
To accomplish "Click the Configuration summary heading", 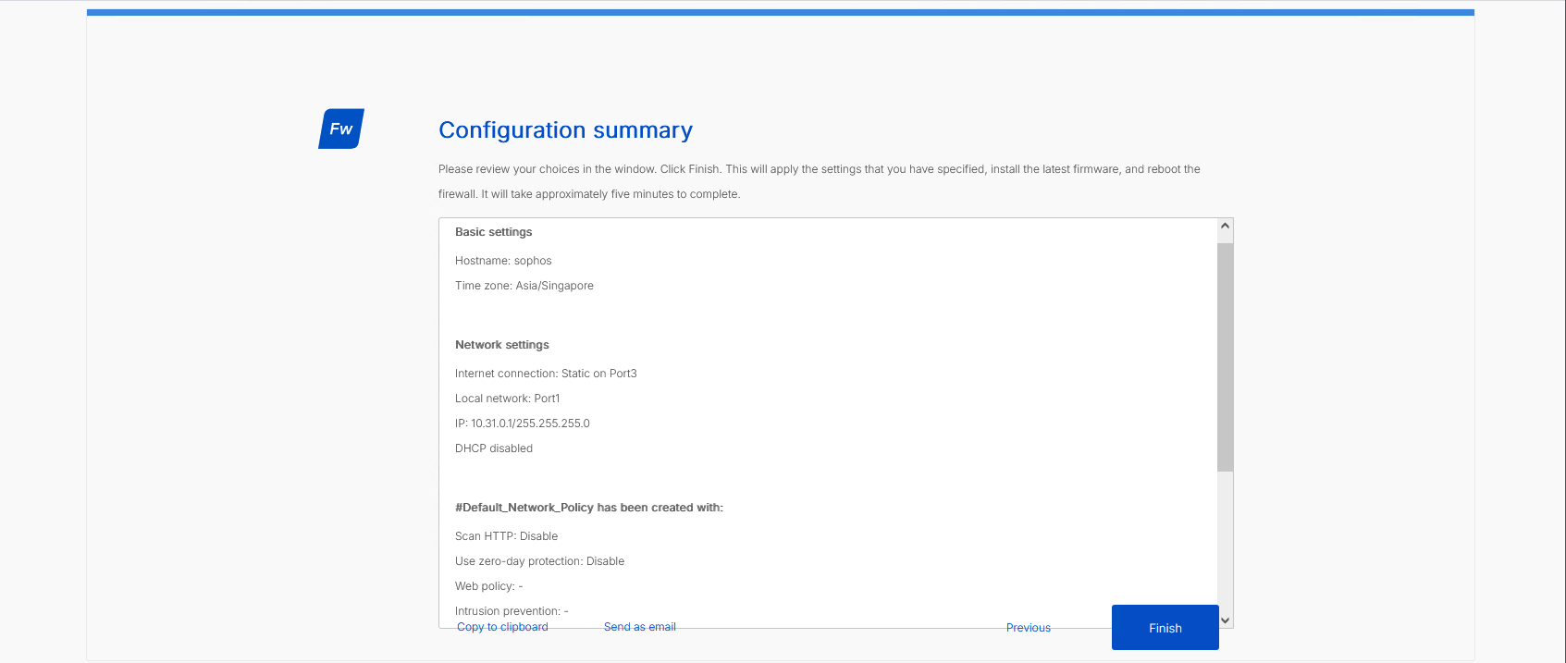I will [x=565, y=130].
